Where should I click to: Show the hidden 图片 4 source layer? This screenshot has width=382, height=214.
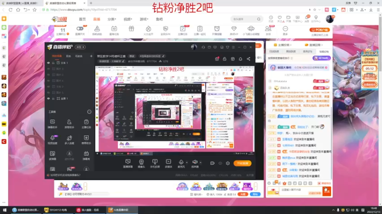coord(49,81)
